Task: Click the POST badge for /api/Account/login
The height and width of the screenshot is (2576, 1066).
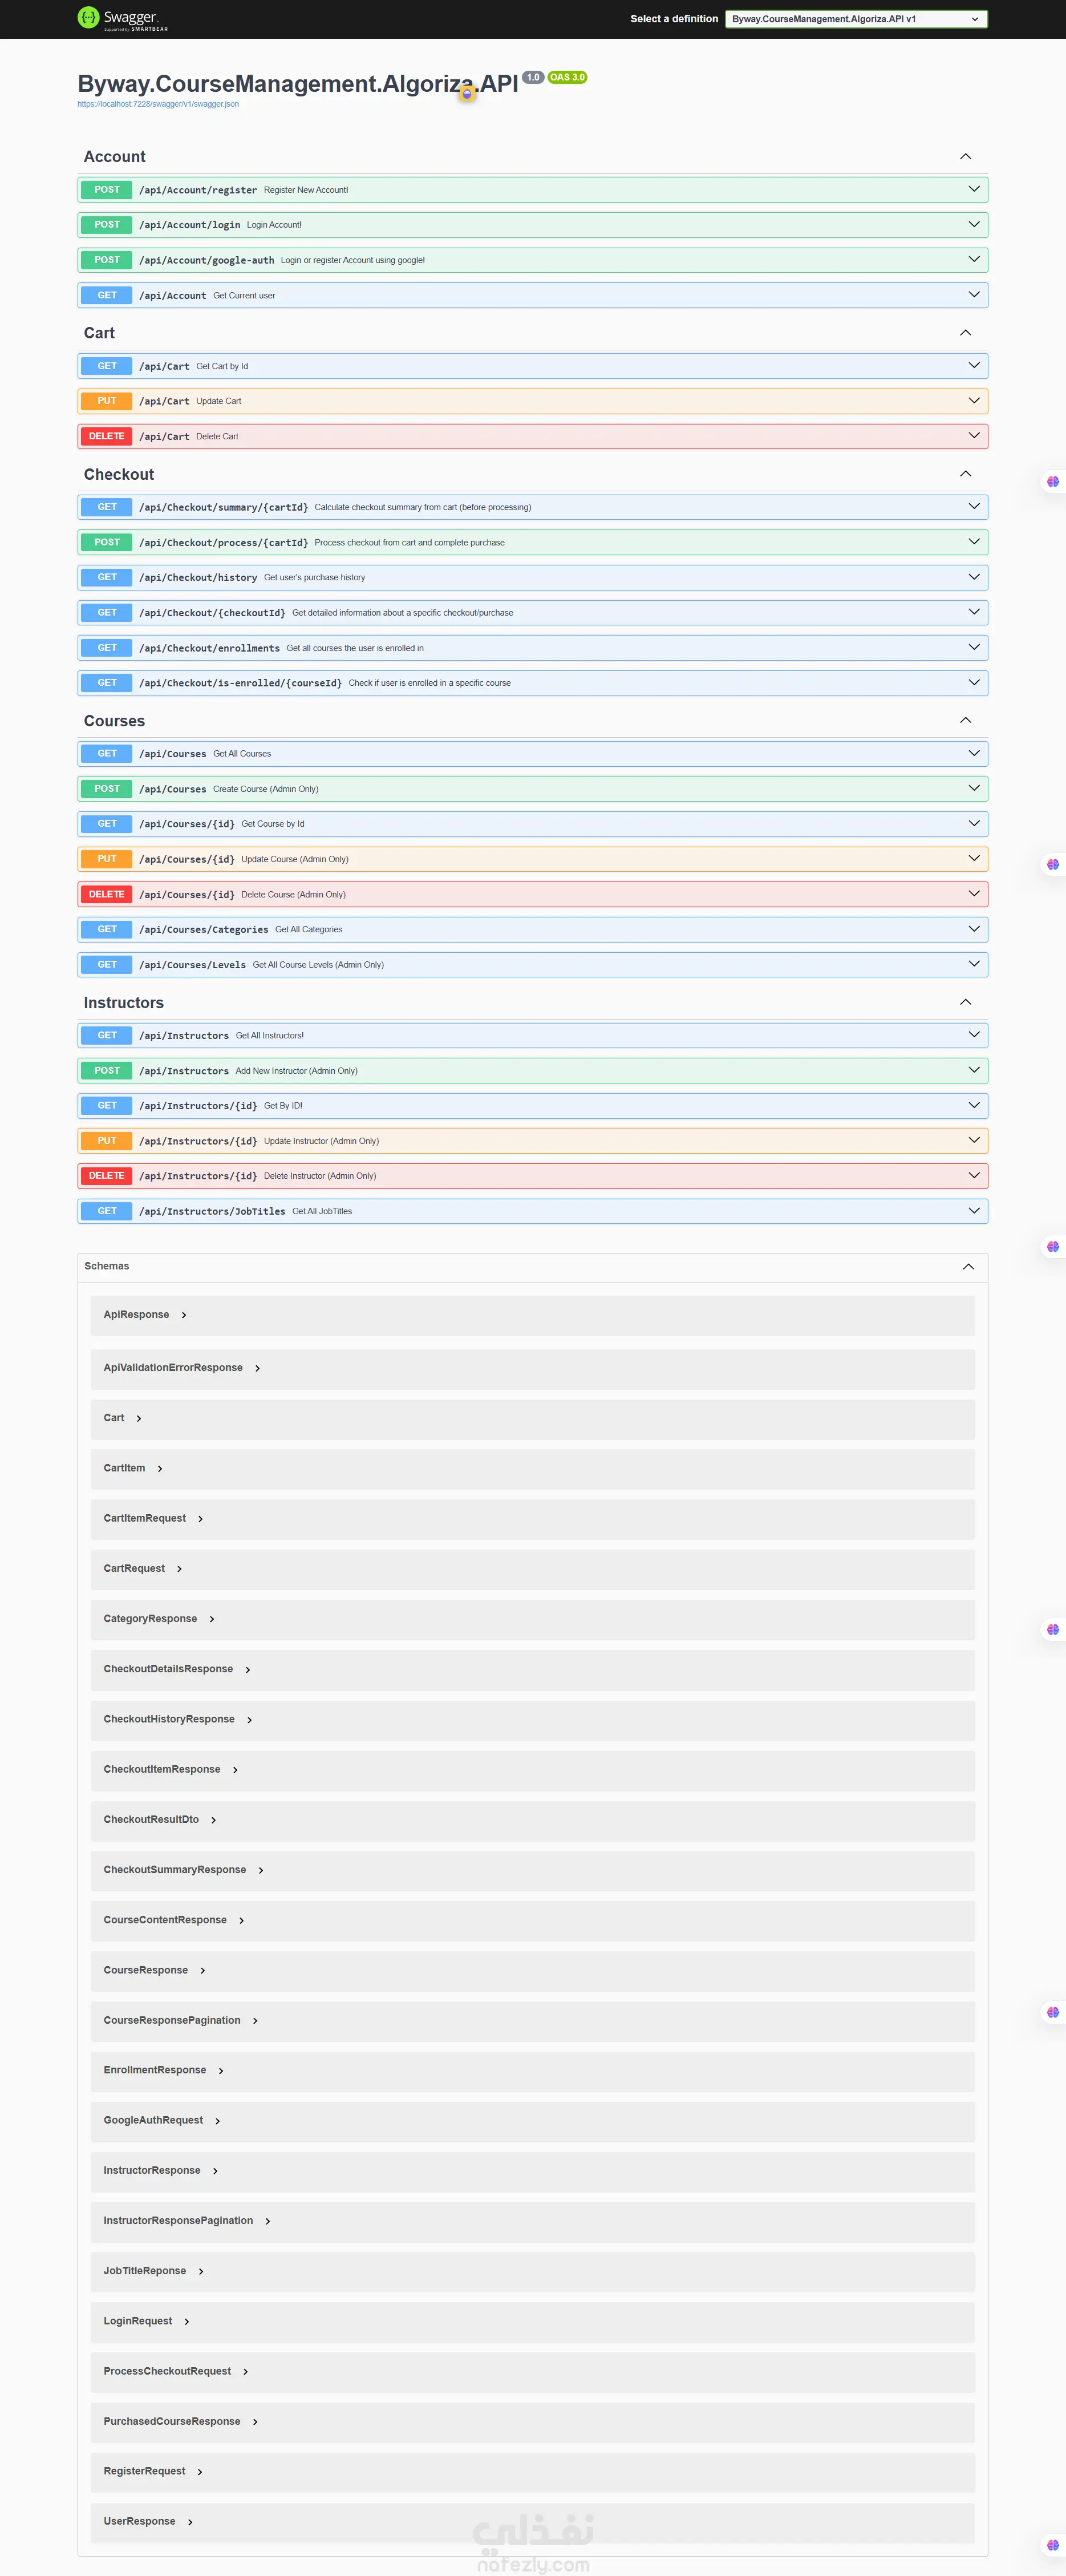Action: tap(107, 225)
